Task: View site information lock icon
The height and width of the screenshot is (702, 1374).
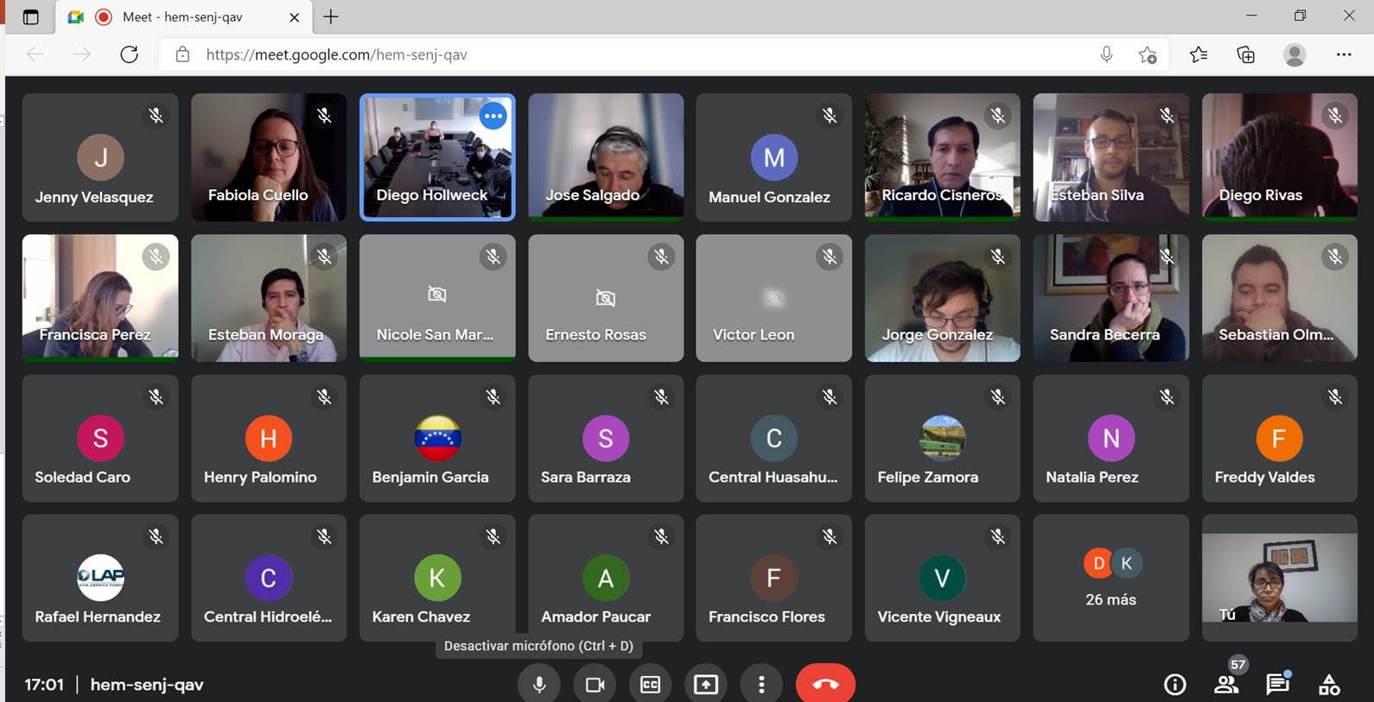Action: coord(182,54)
